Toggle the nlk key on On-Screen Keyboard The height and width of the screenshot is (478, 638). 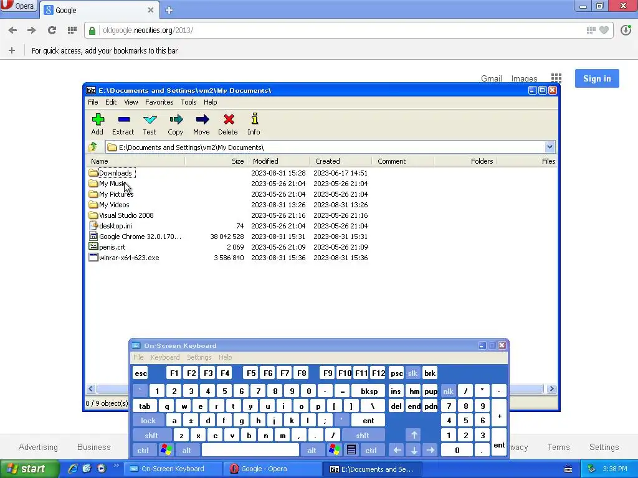pos(448,391)
